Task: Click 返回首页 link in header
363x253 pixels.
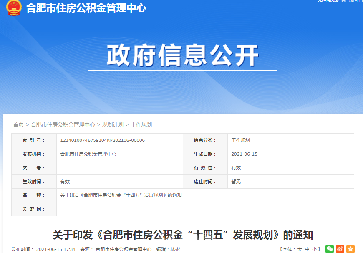Action: [355, 1]
